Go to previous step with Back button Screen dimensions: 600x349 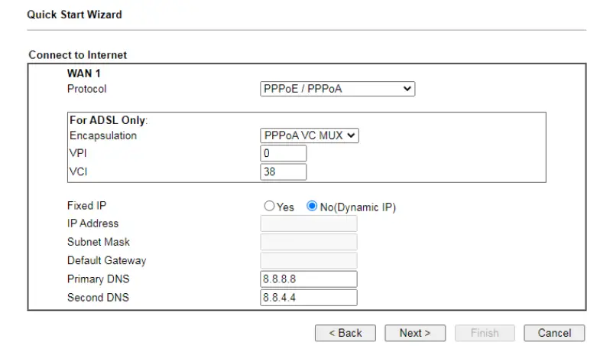pos(345,333)
